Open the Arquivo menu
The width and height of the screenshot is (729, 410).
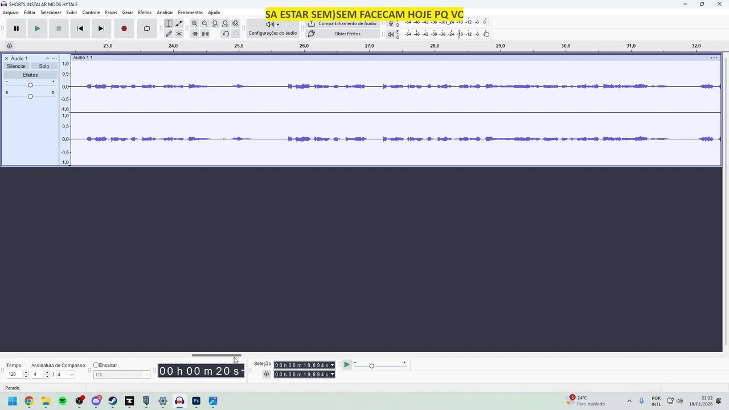coord(11,13)
